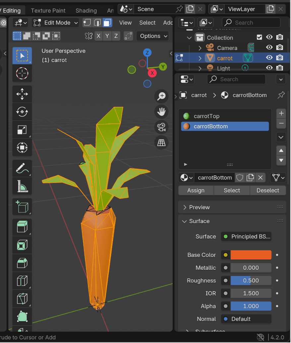The height and width of the screenshot is (343, 291).
Task: Open the Add menu
Action: (168, 23)
